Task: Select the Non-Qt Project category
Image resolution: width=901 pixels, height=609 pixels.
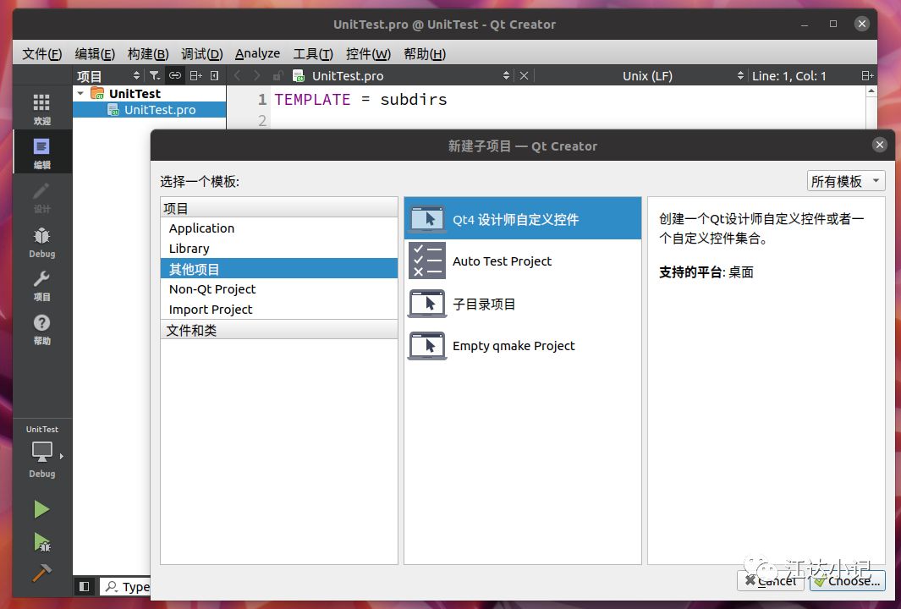Action: [278, 289]
